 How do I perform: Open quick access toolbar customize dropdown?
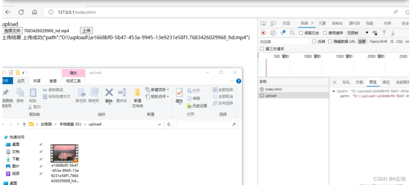23,72
